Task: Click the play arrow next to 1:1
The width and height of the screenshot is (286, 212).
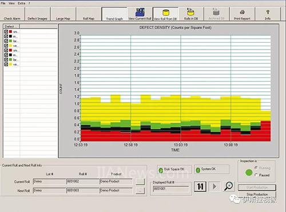Action: click(214, 186)
